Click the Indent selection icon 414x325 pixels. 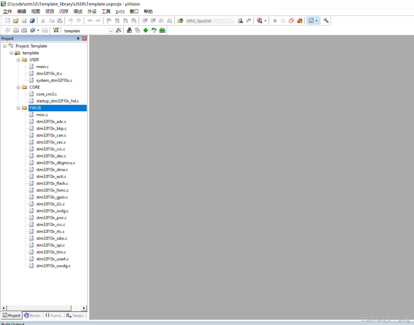pos(145,21)
